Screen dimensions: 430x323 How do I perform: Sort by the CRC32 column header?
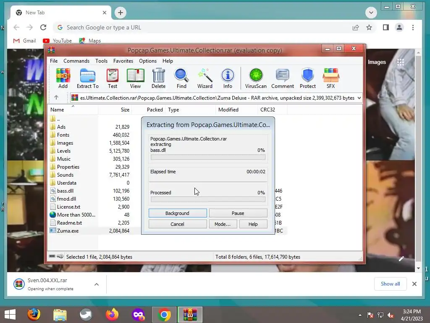click(272, 110)
